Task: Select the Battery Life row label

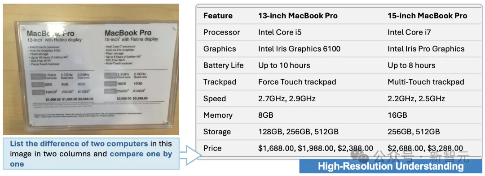Action: 223,66
